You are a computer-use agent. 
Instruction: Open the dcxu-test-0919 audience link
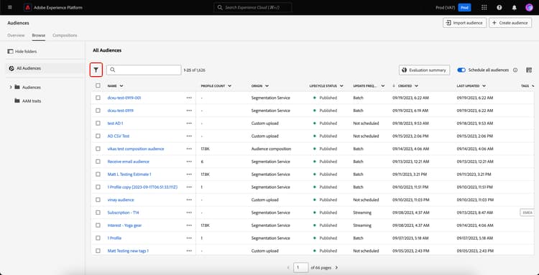click(120, 111)
